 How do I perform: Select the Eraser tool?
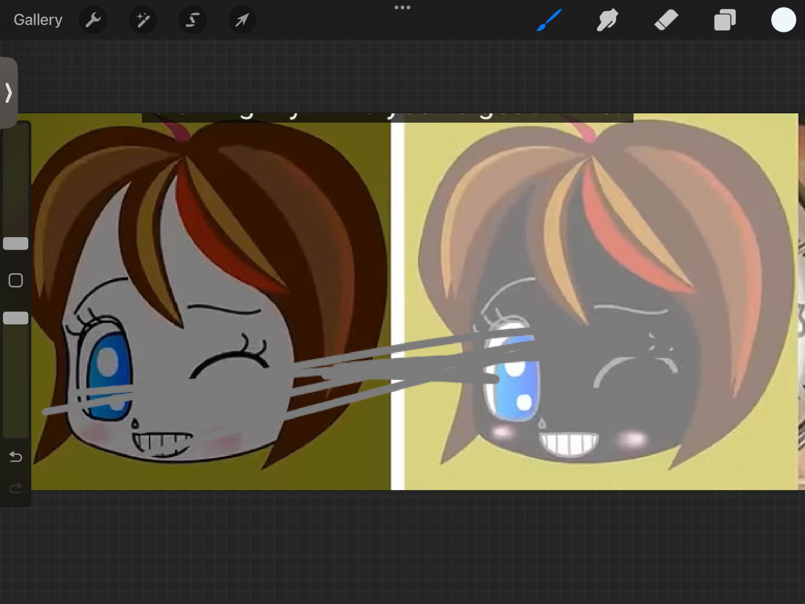point(666,20)
